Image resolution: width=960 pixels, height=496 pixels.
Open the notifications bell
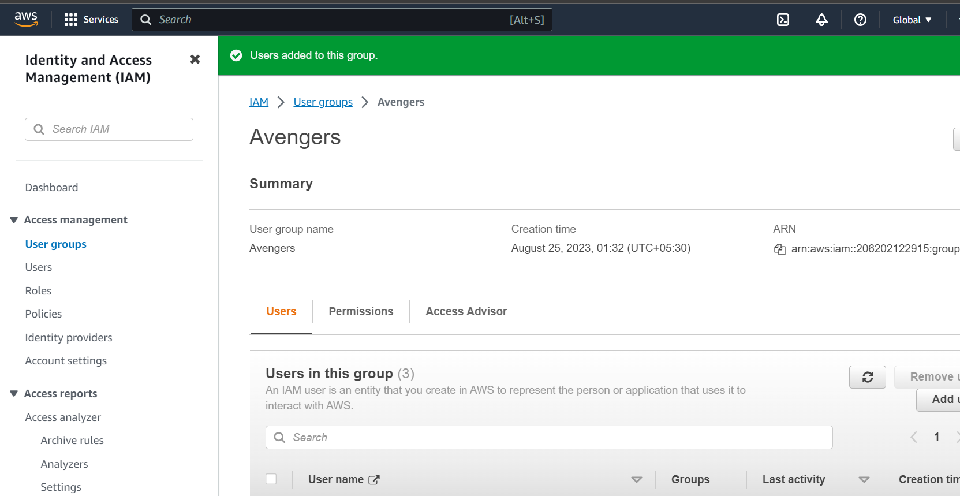coord(821,20)
